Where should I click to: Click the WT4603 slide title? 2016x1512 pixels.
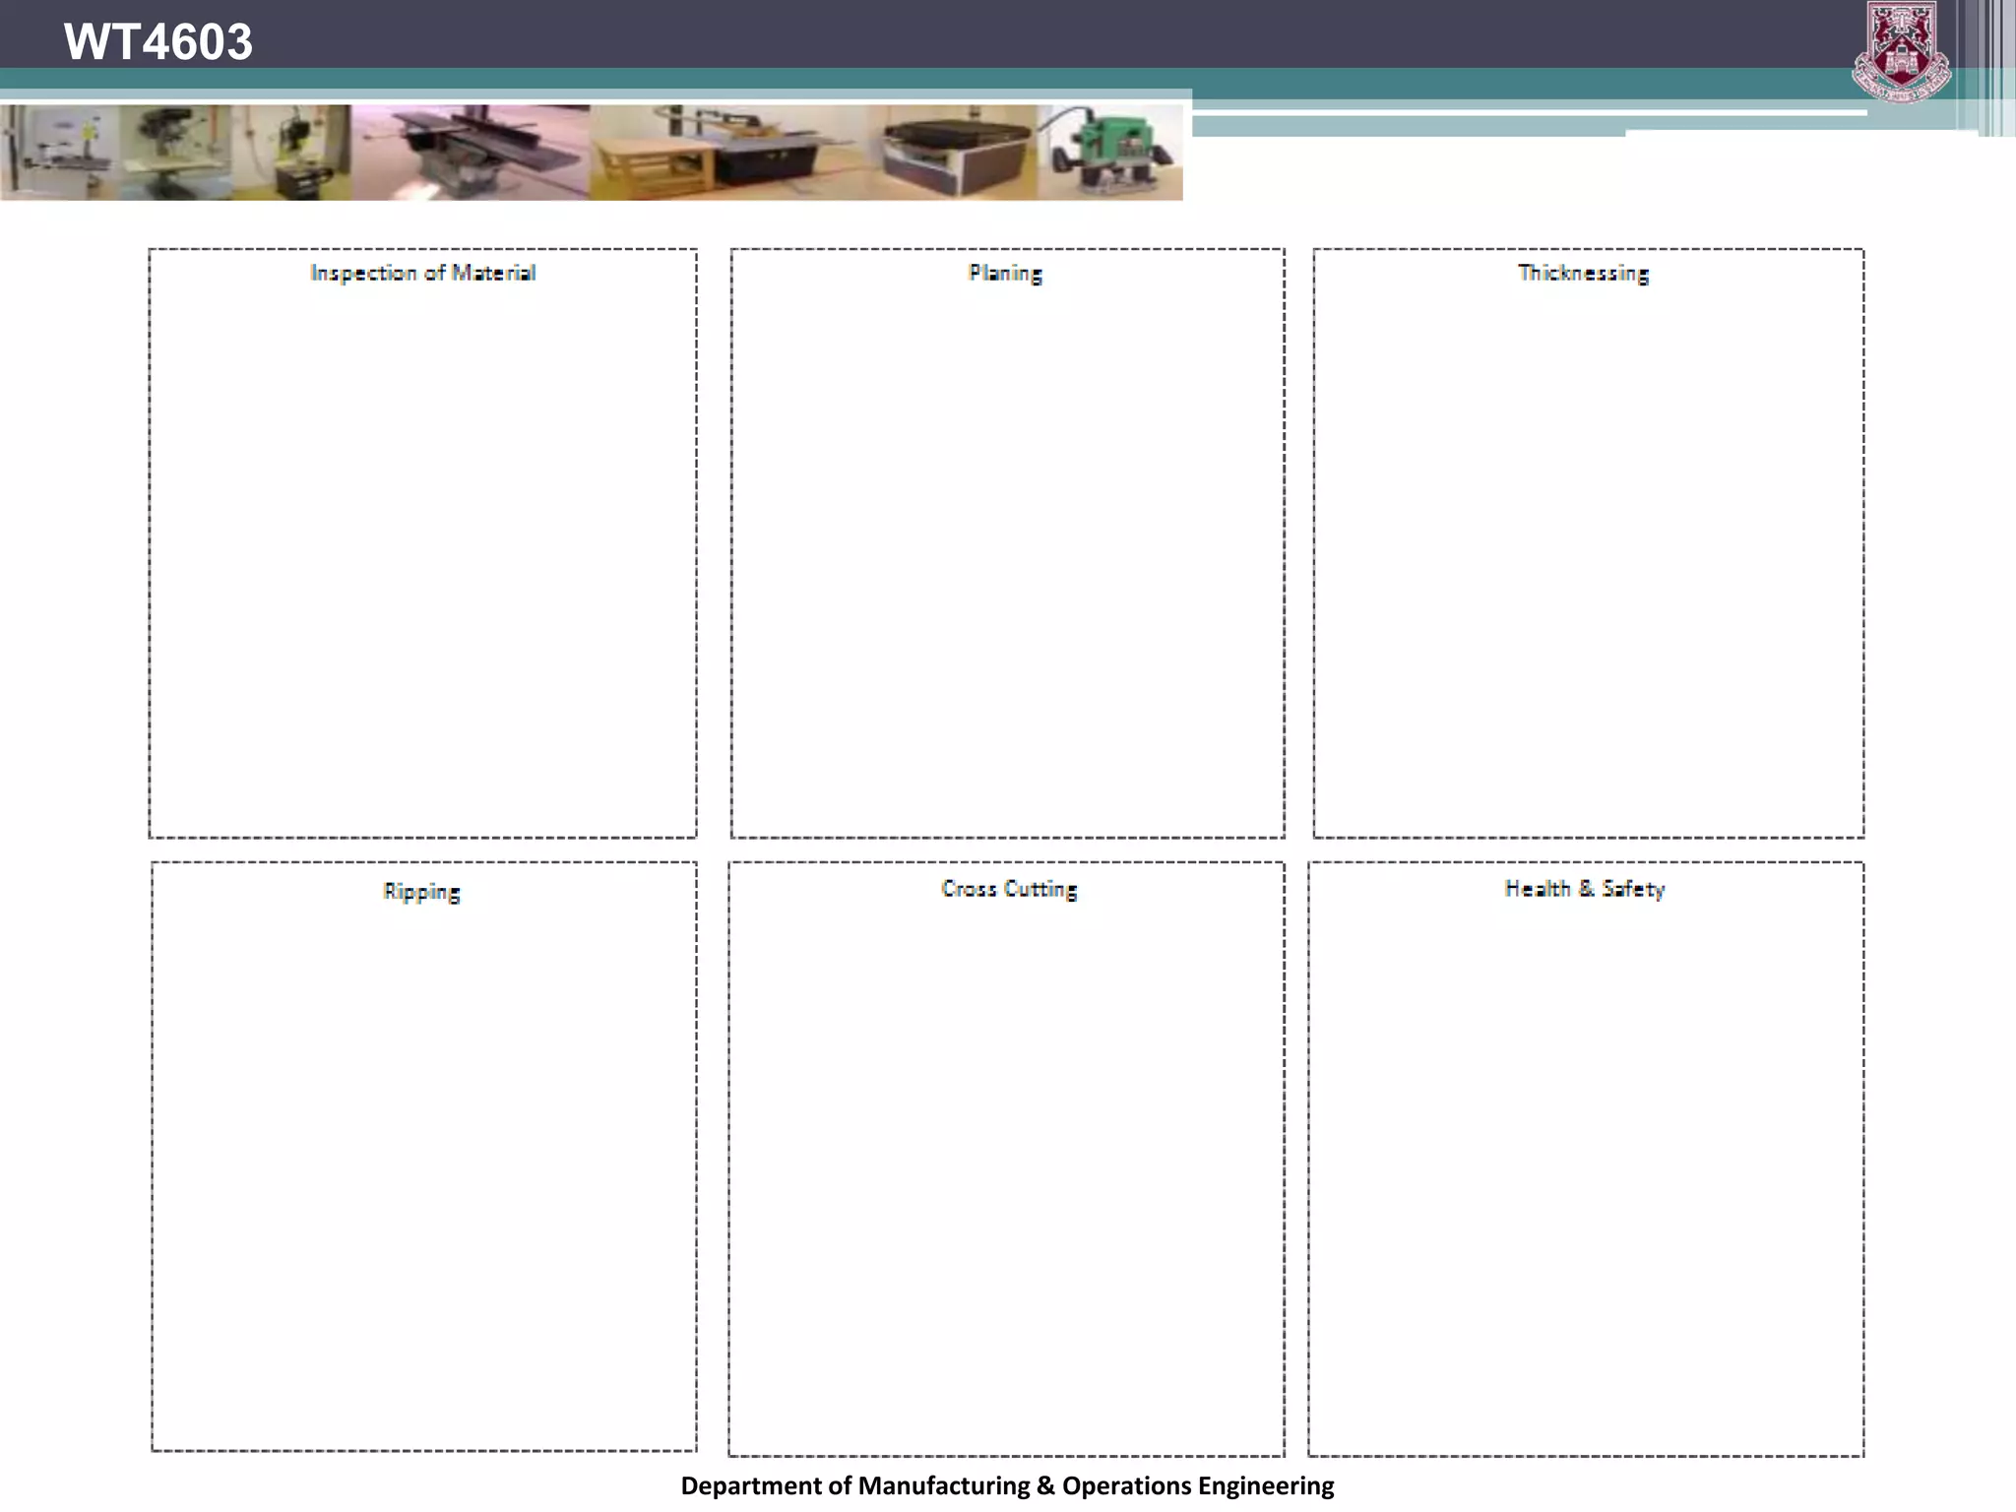[158, 42]
